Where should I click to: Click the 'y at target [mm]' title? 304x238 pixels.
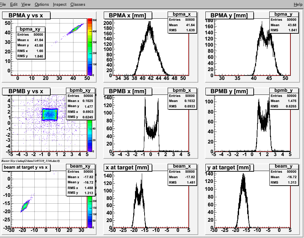coord(229,167)
